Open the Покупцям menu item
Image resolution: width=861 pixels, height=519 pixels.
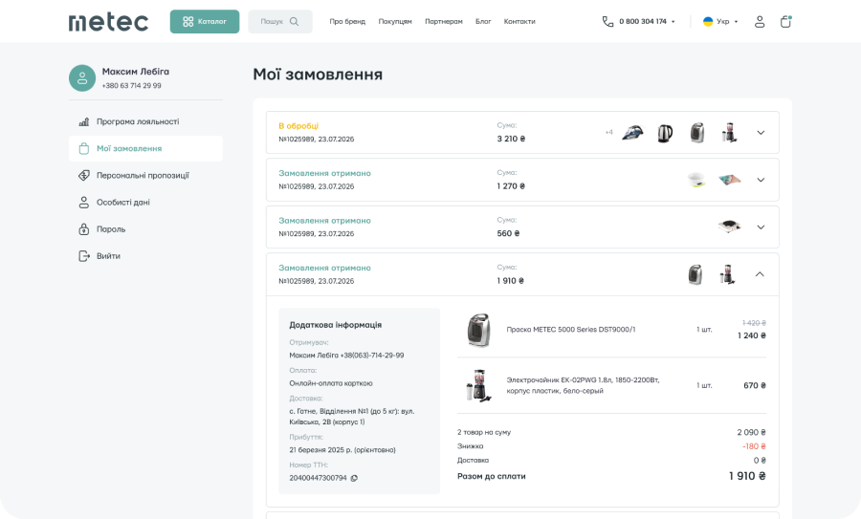pos(395,21)
